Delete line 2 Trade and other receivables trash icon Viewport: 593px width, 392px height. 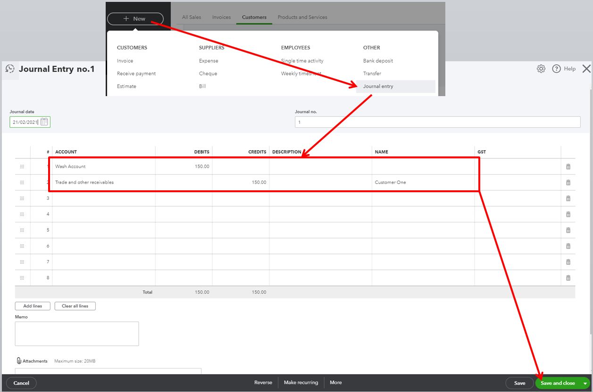click(x=568, y=182)
